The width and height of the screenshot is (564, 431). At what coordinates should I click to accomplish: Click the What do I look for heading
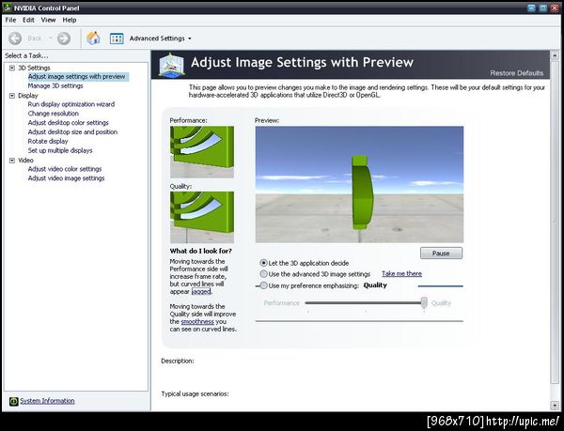pos(201,251)
